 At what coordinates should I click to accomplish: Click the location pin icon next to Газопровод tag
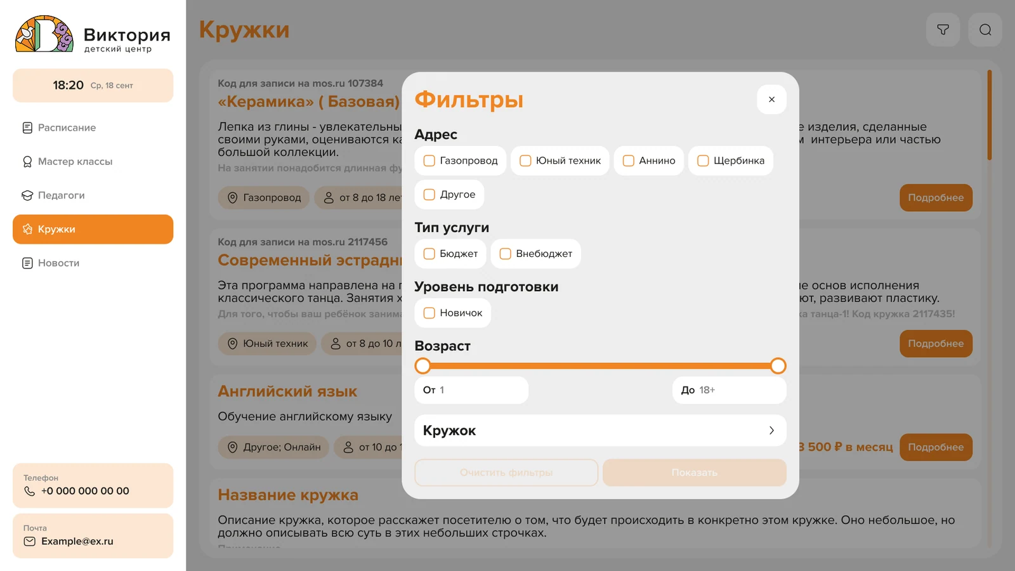click(x=232, y=198)
